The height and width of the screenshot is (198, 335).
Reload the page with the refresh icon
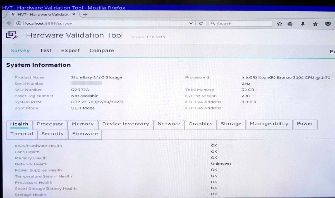point(201,23)
